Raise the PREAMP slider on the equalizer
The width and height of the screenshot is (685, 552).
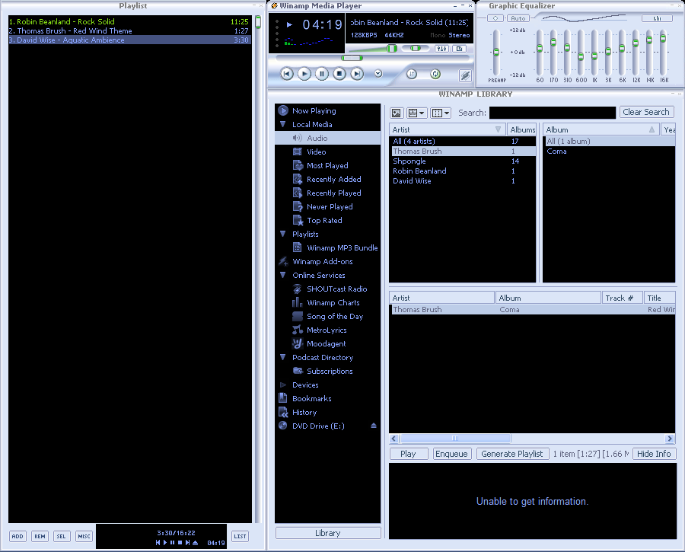tap(495, 53)
